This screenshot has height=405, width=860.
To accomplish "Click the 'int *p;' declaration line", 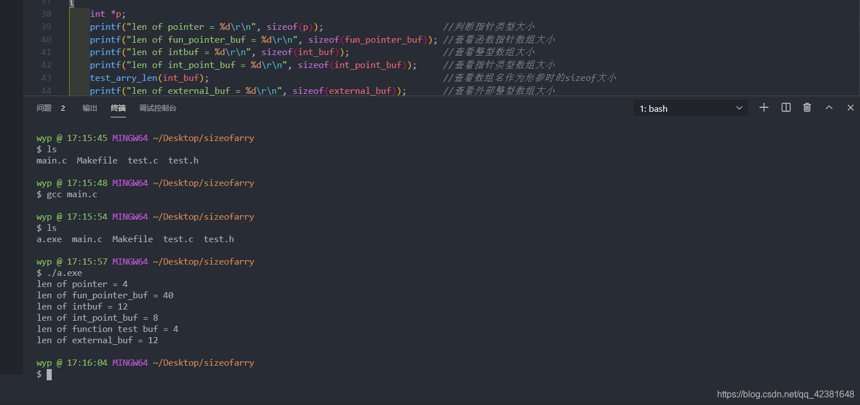I will click(108, 13).
